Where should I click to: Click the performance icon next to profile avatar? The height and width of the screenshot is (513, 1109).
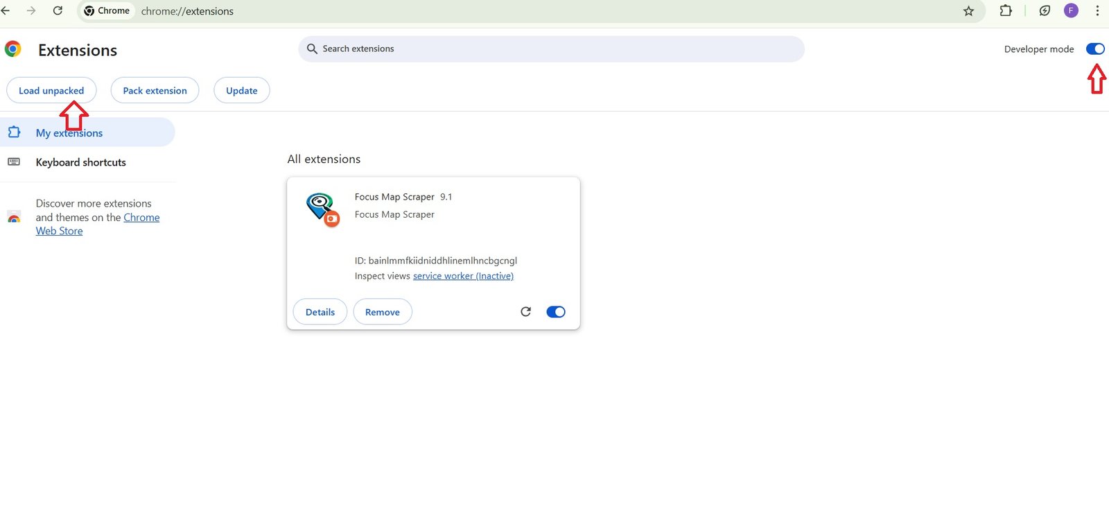click(1045, 10)
